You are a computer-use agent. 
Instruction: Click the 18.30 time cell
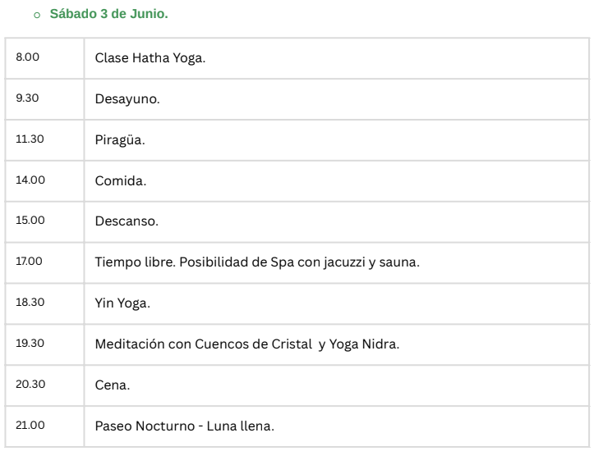(x=44, y=303)
